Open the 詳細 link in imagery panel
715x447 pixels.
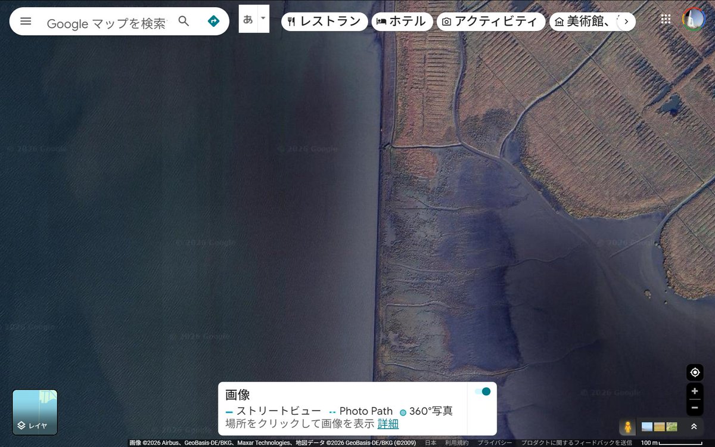tap(388, 424)
